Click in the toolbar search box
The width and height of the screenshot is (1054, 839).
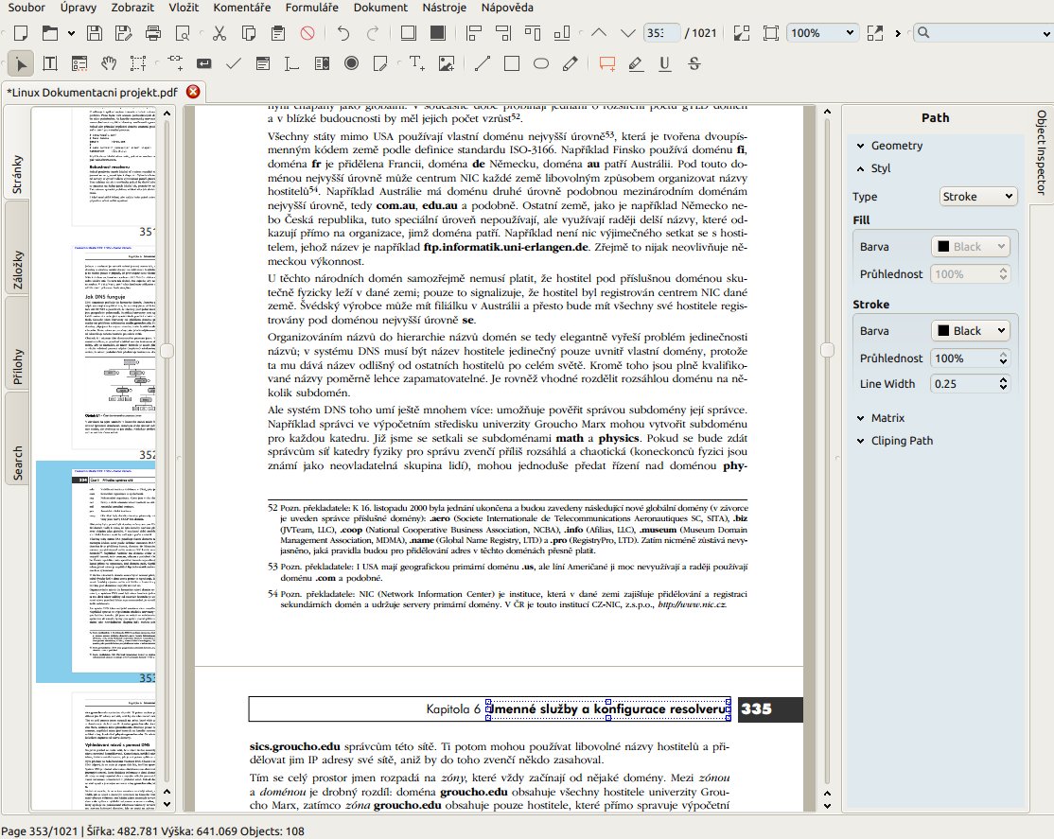(982, 33)
